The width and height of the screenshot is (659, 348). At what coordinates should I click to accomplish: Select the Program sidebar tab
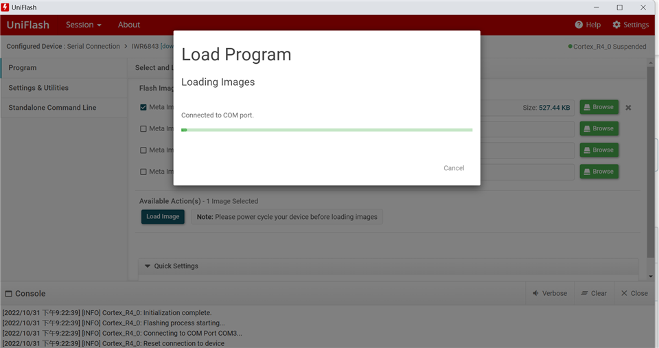tap(64, 68)
